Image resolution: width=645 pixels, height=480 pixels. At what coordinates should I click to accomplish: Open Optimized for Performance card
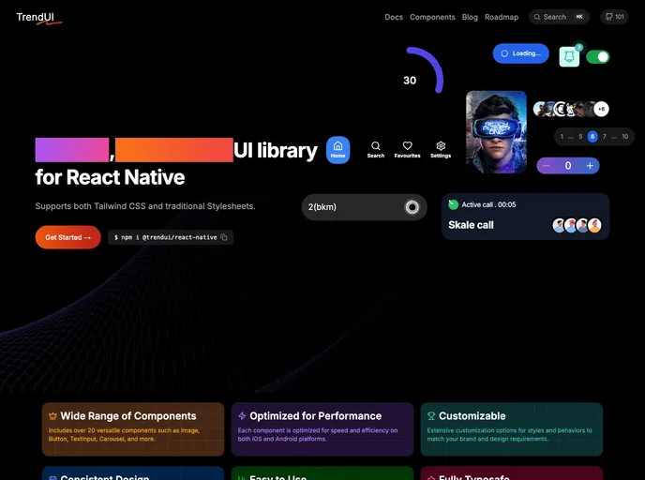pyautogui.click(x=322, y=429)
